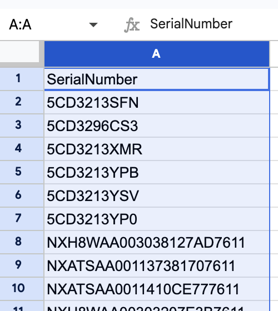
Task: Select cell containing 5CD3296CS3
Action: (x=157, y=126)
